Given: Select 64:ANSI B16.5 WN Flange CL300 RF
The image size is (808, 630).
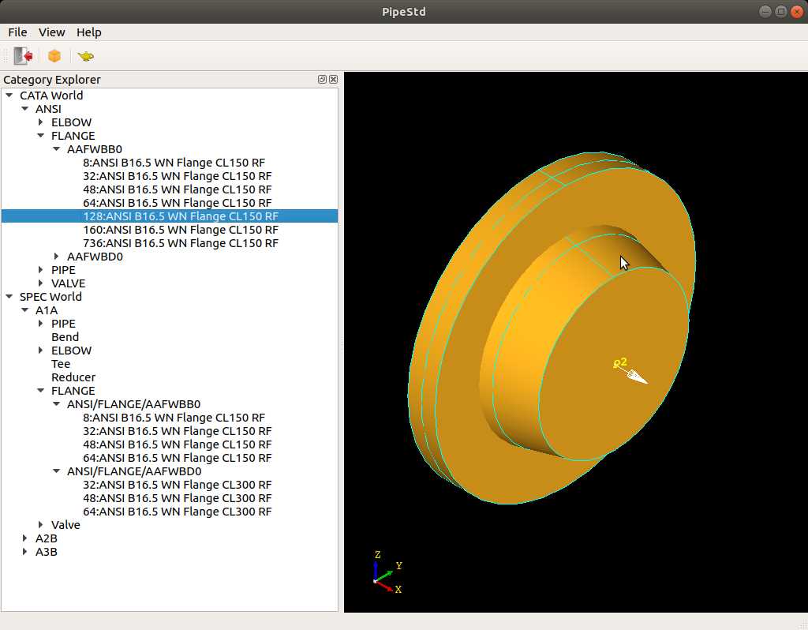Looking at the screenshot, I should click(x=177, y=511).
